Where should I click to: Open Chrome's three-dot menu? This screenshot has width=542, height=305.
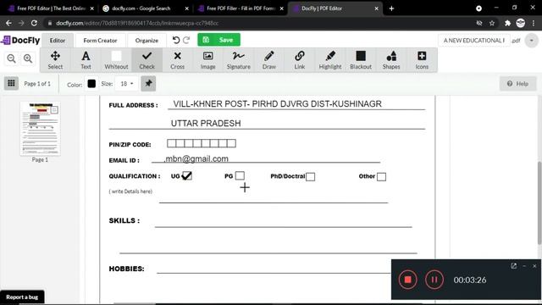click(534, 23)
